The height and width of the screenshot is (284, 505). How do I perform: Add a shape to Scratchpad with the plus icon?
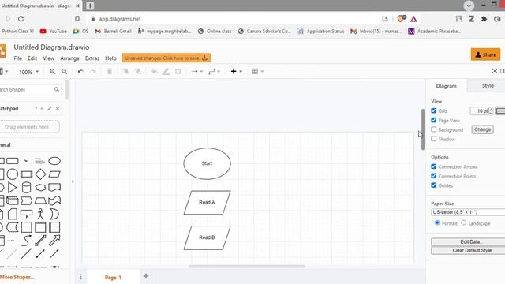pyautogui.click(x=42, y=109)
